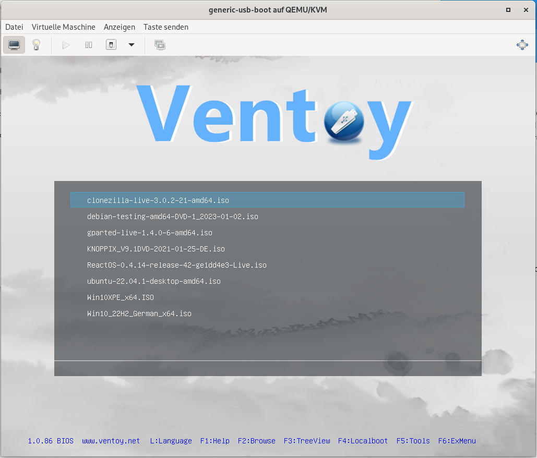Select clonezilla-live-3.0.2-21-amd64.iso entry
This screenshot has height=458, width=537.
tap(158, 200)
